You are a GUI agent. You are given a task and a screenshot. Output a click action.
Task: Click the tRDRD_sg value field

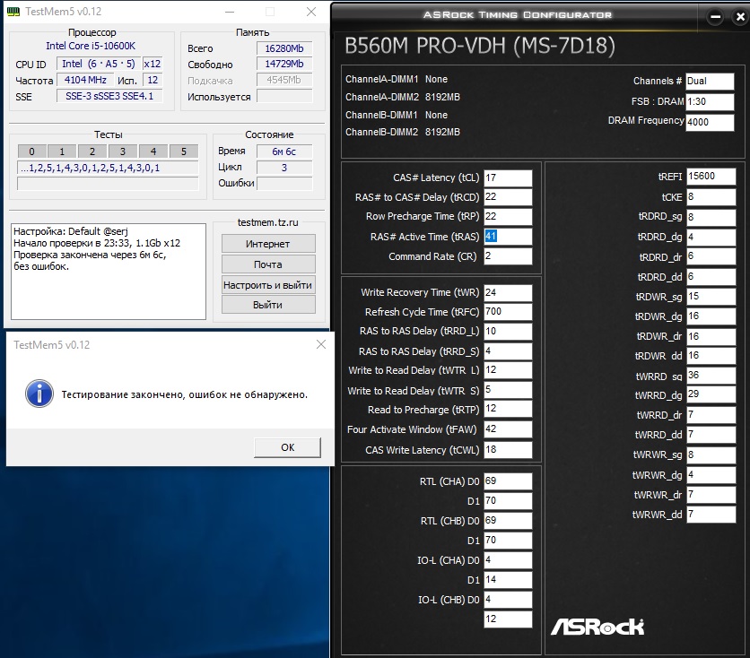click(711, 218)
